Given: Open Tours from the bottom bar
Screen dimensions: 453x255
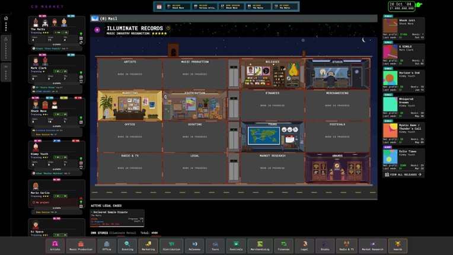Looking at the screenshot, I should pyautogui.click(x=215, y=246).
